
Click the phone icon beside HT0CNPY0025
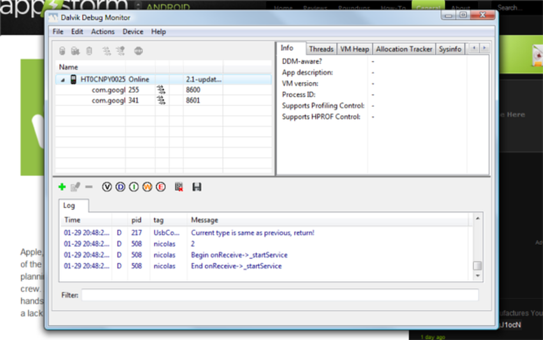[x=73, y=79]
